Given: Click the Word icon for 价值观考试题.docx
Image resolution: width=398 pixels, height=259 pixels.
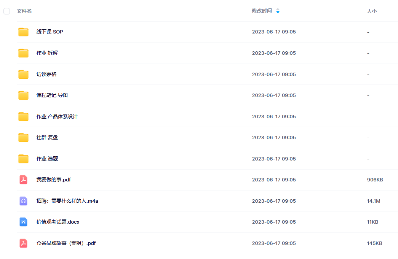Looking at the screenshot, I should (x=23, y=222).
